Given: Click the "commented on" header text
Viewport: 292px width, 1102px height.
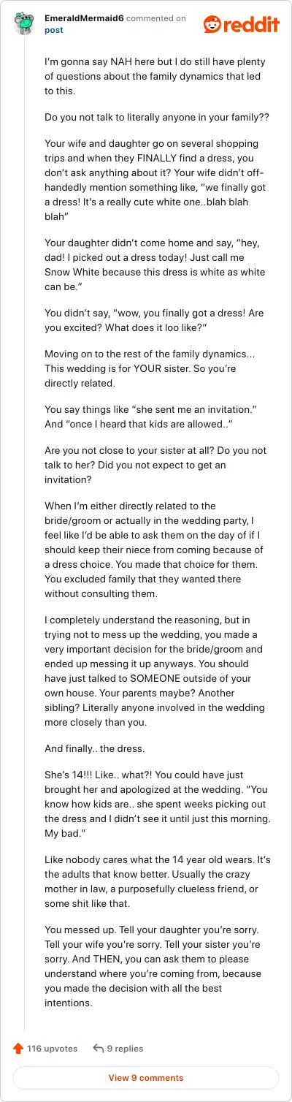Looking at the screenshot, I should 156,18.
